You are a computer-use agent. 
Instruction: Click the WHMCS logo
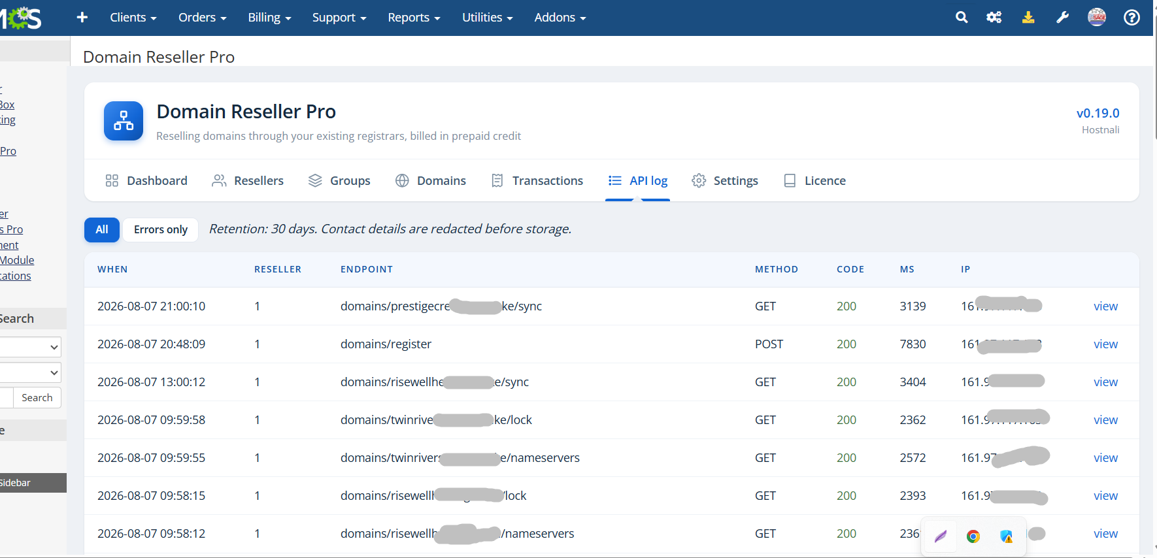point(21,18)
